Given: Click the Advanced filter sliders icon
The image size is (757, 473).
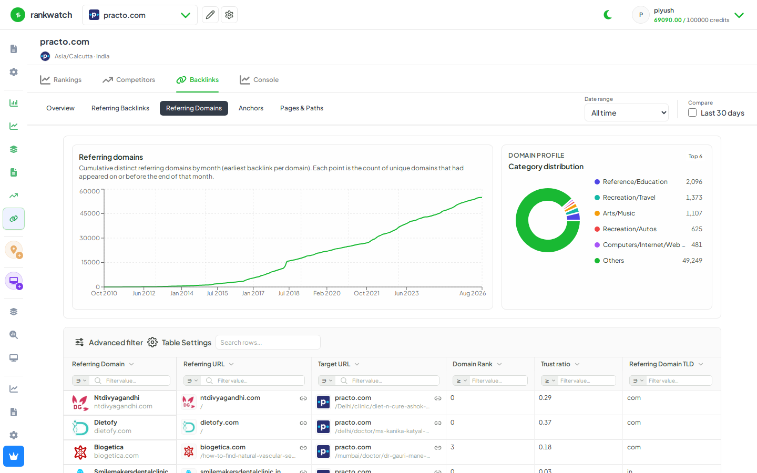Looking at the screenshot, I should [x=79, y=342].
